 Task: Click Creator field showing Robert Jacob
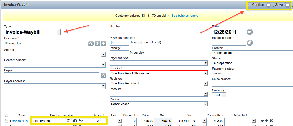pyautogui.click(x=253, y=53)
